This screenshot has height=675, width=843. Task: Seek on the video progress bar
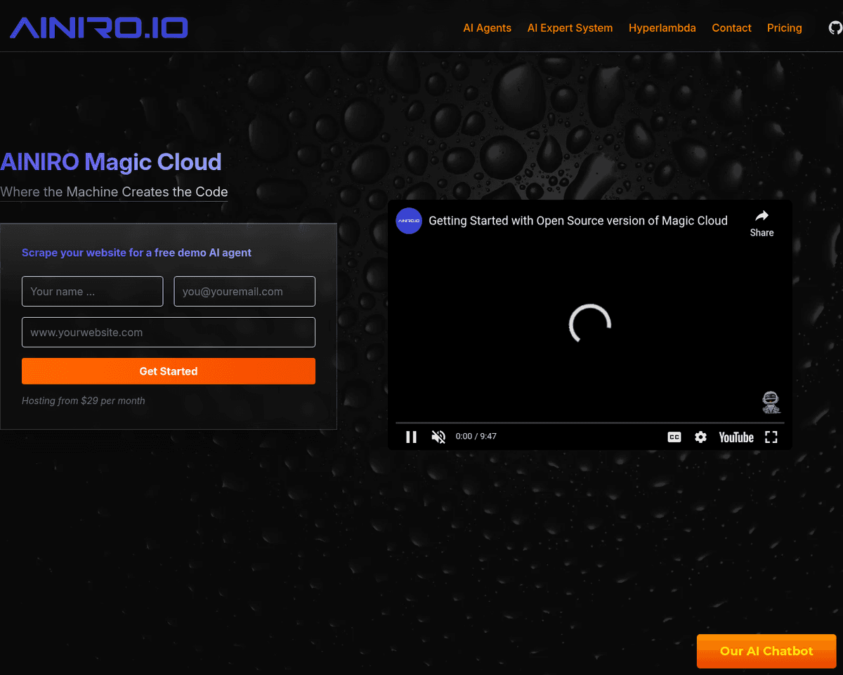pyautogui.click(x=589, y=423)
